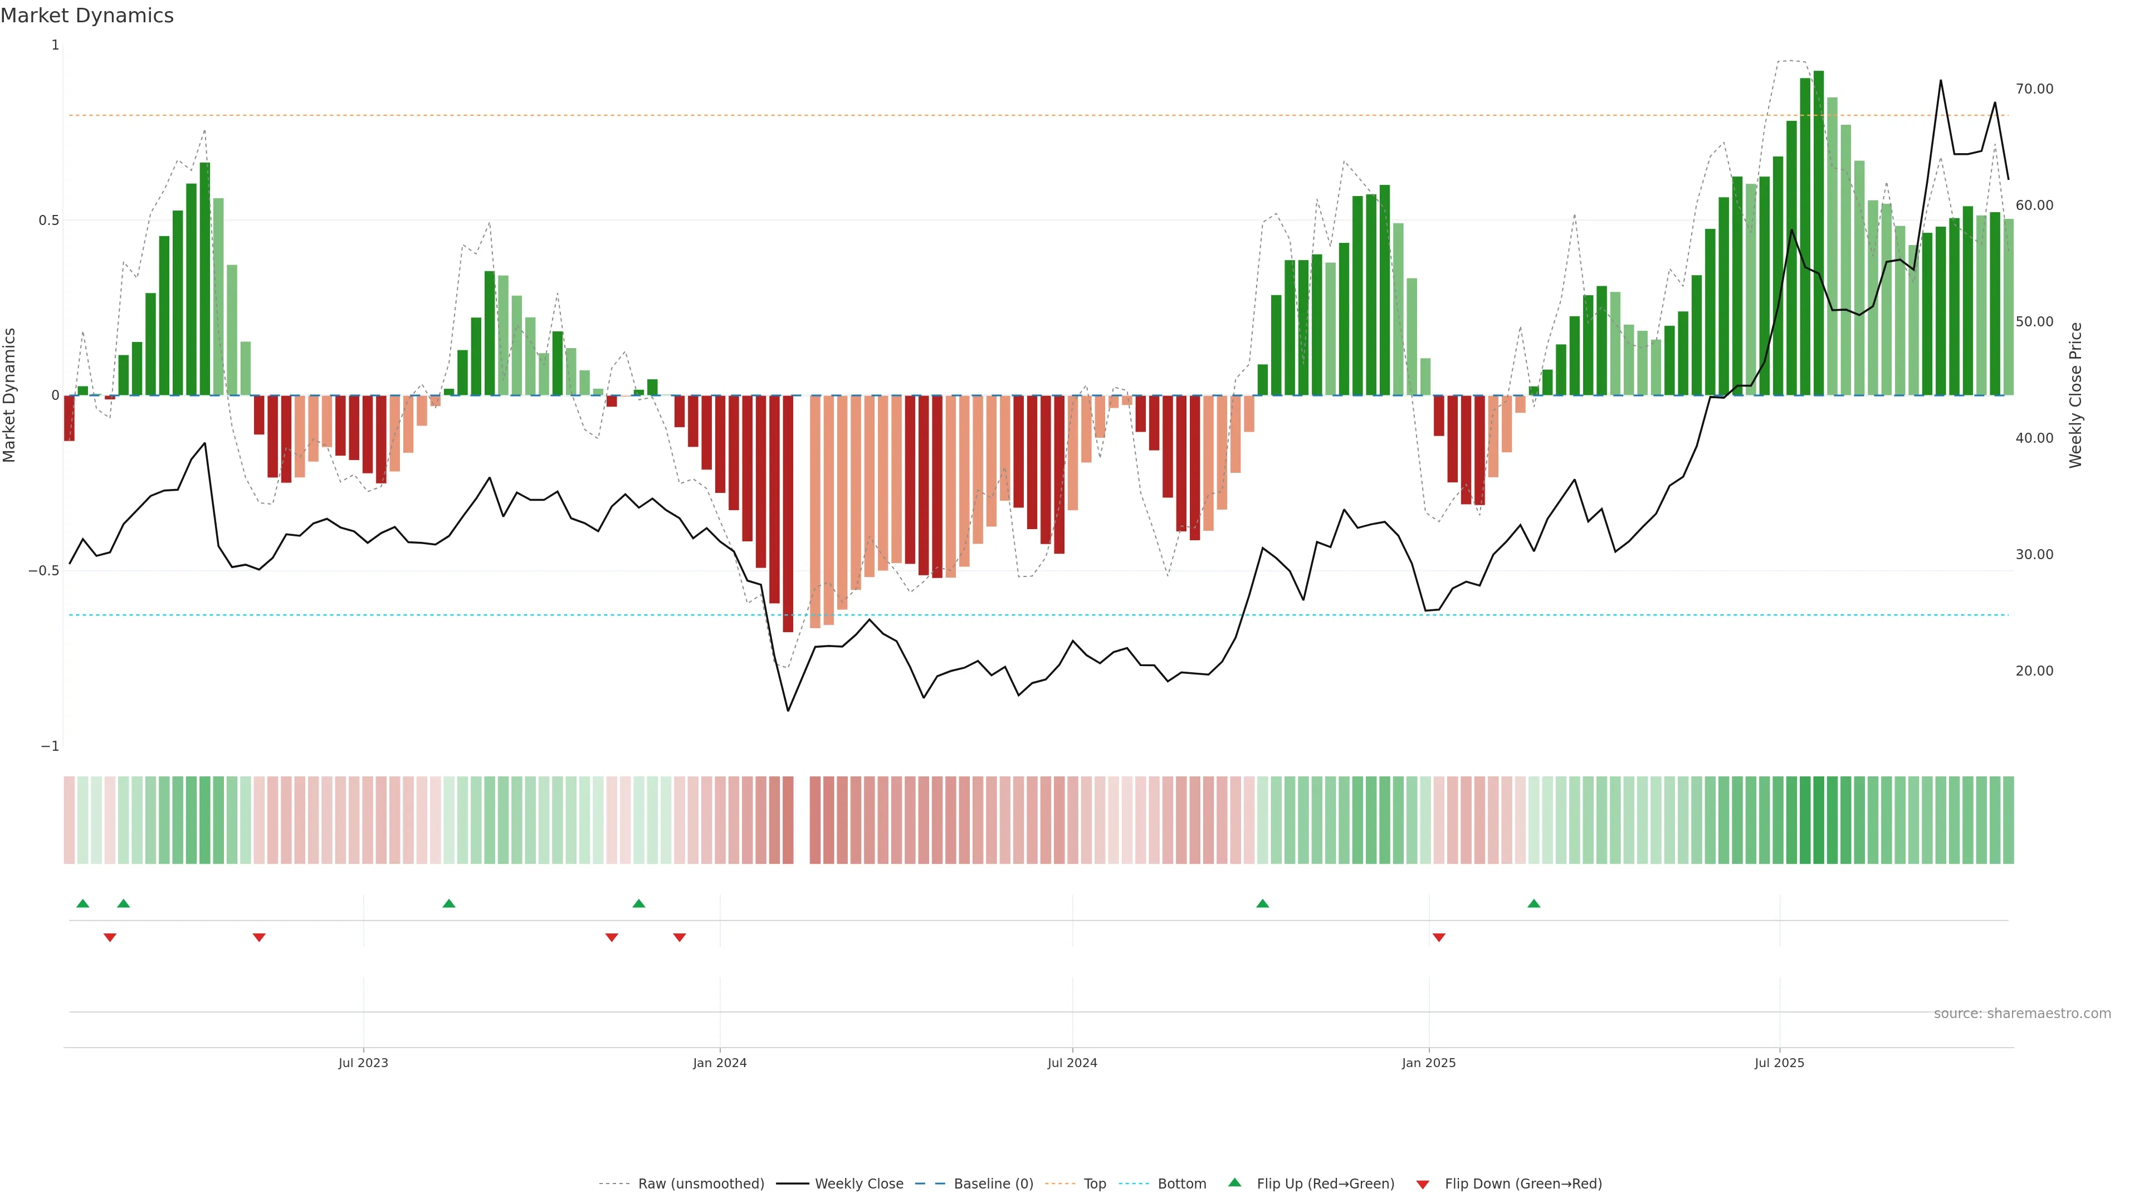Click the last green flip-up marker in 2025
This screenshot has height=1203, width=2139.
(x=1534, y=903)
